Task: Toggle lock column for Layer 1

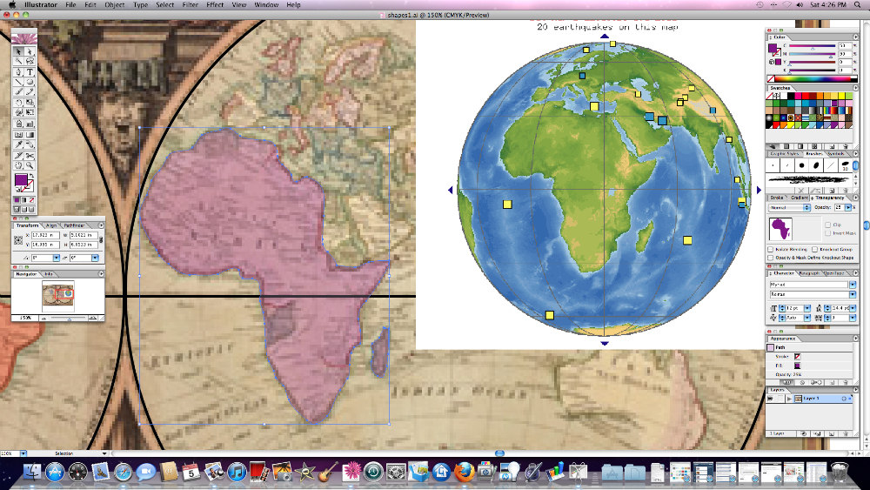Action: (x=779, y=399)
